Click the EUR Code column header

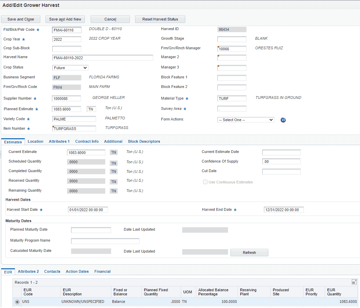coord(41,292)
